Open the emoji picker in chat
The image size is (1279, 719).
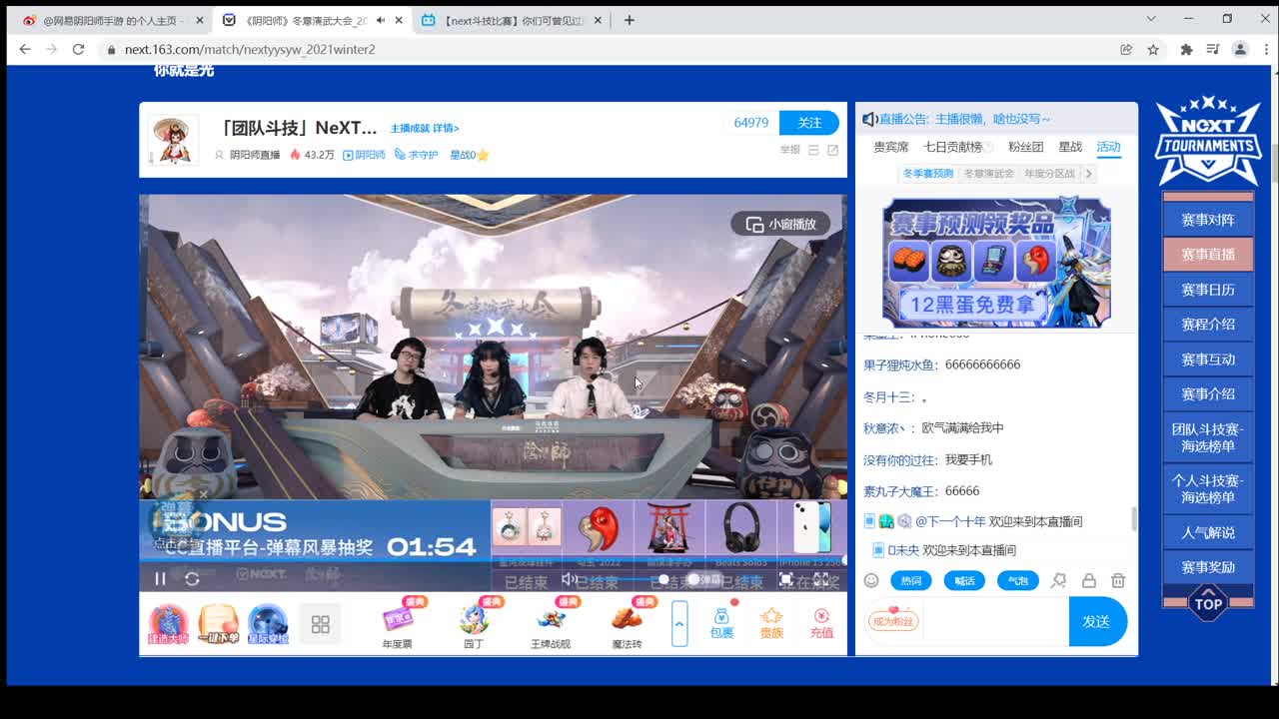[x=871, y=580]
